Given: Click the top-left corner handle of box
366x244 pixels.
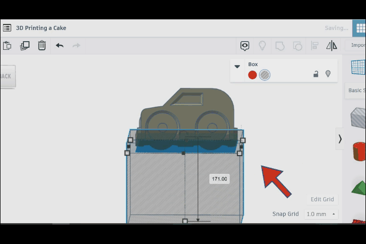Looking at the screenshot, I should tap(131, 140).
